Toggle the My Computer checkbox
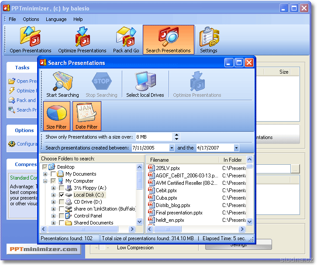The image size is (317, 265). [53, 181]
